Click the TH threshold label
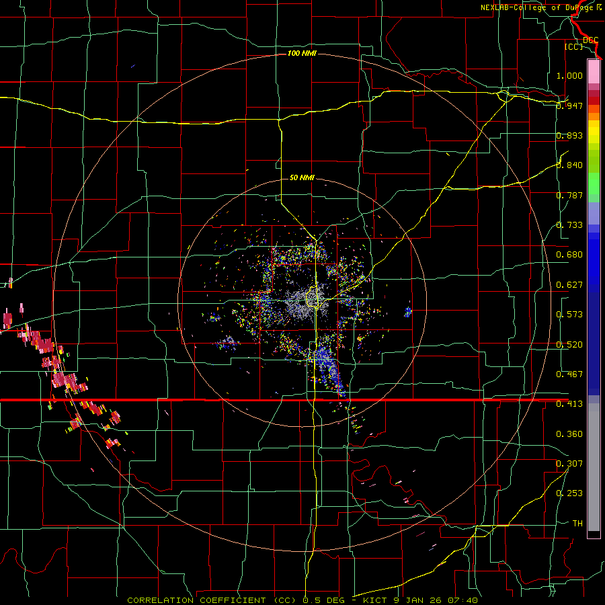 point(577,524)
